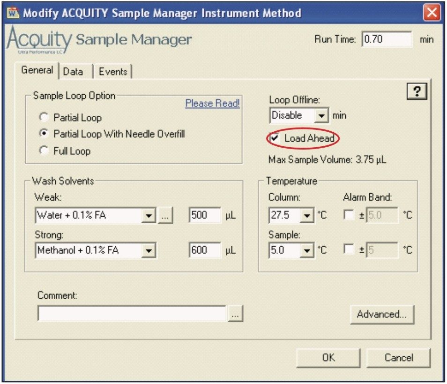Click the Max Sample Volume: 3.75 µL text

327,160
